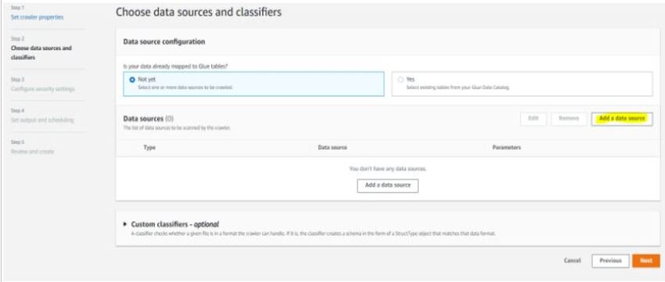
Task: Click the highlighted Add a data source button
Action: tap(622, 118)
